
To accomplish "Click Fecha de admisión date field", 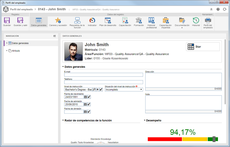I will [74, 104].
